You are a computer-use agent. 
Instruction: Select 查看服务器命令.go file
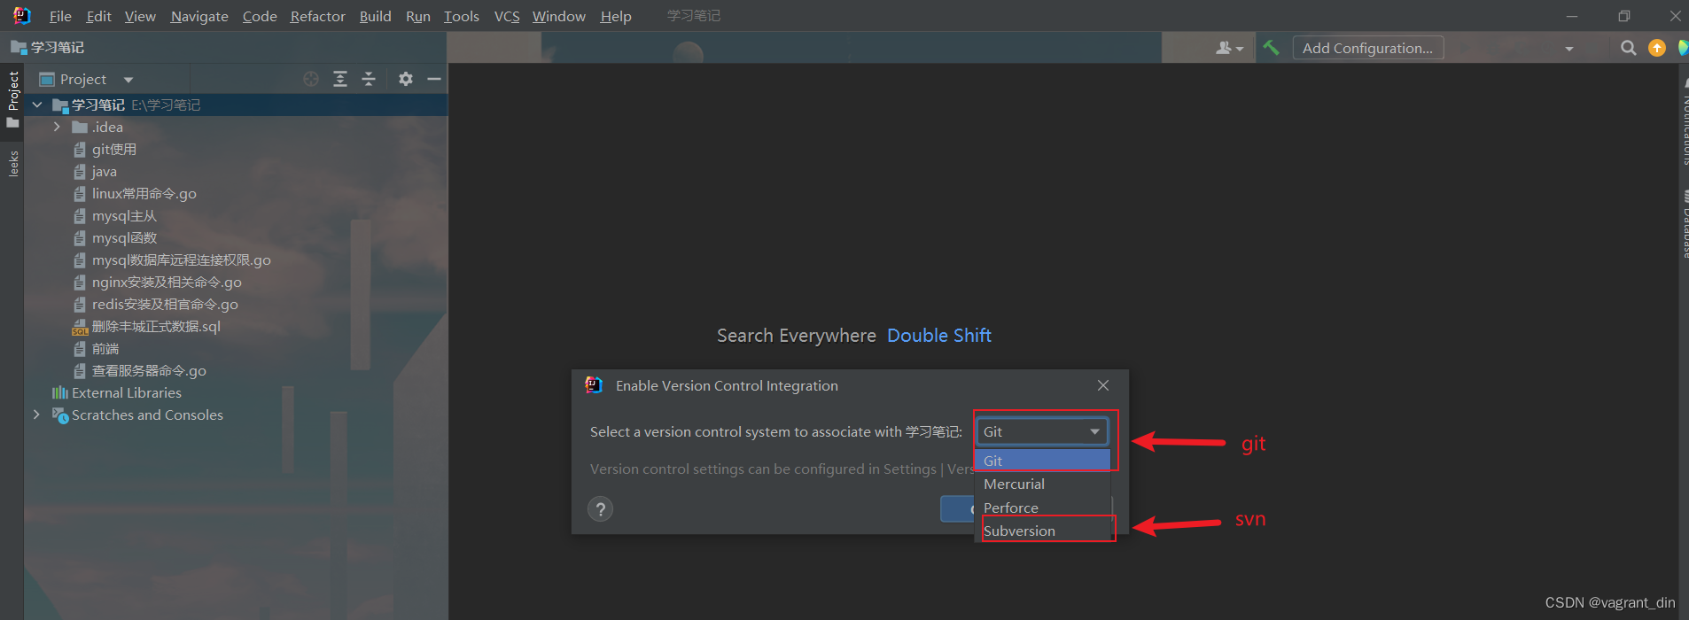tap(149, 370)
